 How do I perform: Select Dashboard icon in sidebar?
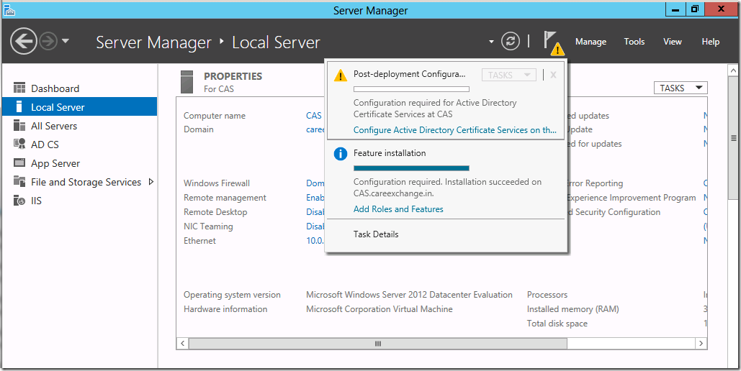pyautogui.click(x=19, y=88)
